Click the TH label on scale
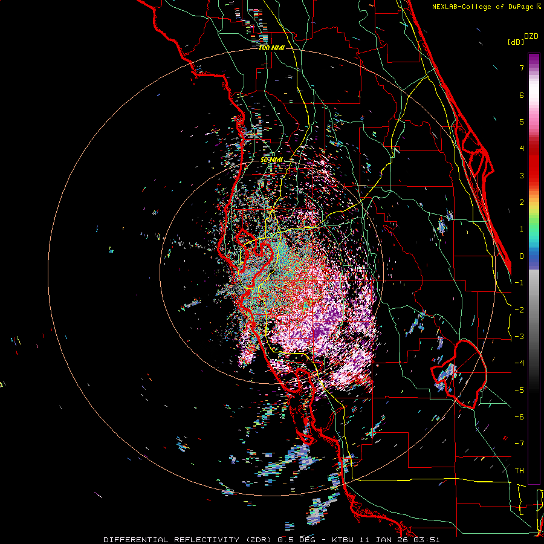 point(519,471)
